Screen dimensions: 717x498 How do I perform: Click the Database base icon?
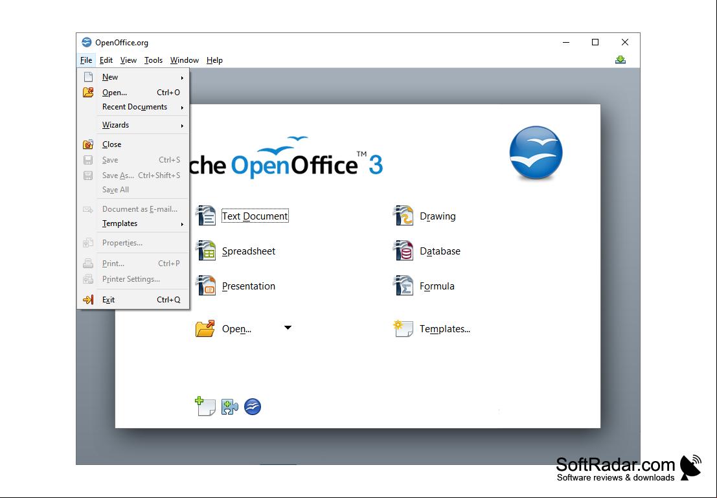tap(404, 251)
